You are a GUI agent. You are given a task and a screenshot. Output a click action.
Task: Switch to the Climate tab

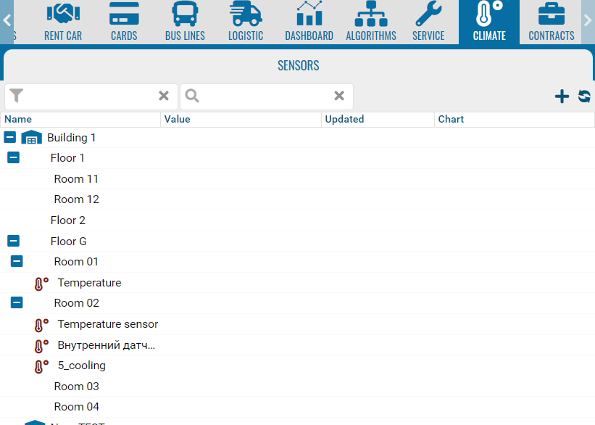pyautogui.click(x=489, y=22)
